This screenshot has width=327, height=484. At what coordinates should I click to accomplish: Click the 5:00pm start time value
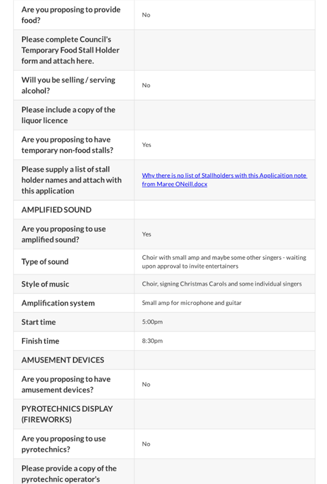[x=152, y=322]
